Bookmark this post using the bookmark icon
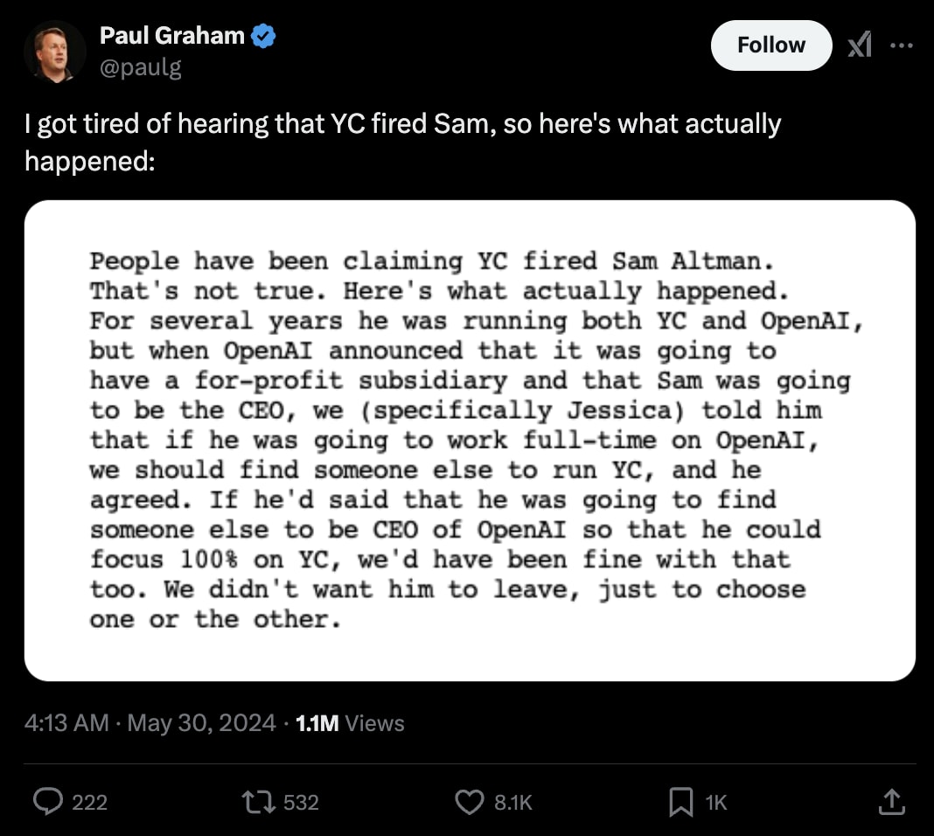 click(680, 802)
